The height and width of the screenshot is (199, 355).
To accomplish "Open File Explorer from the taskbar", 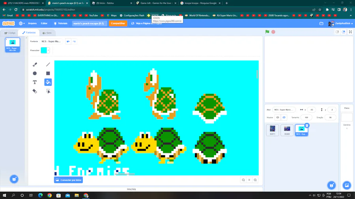I will (x=77, y=195).
